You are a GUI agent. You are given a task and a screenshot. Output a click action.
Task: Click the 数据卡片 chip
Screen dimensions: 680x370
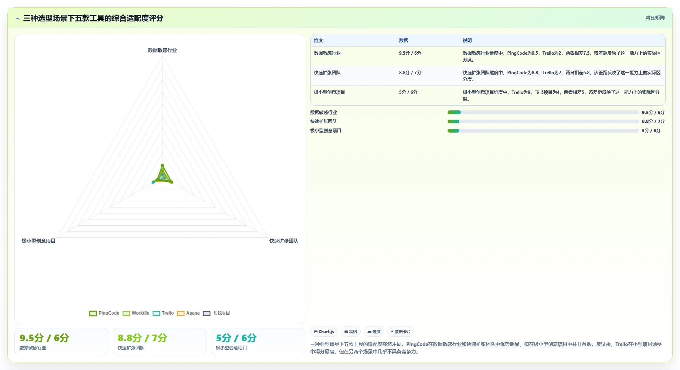coord(401,332)
